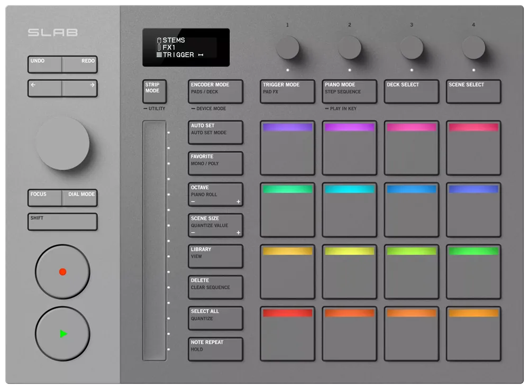The width and height of the screenshot is (529, 389).
Task: Select the FX1 line on the display
Action: (166, 48)
